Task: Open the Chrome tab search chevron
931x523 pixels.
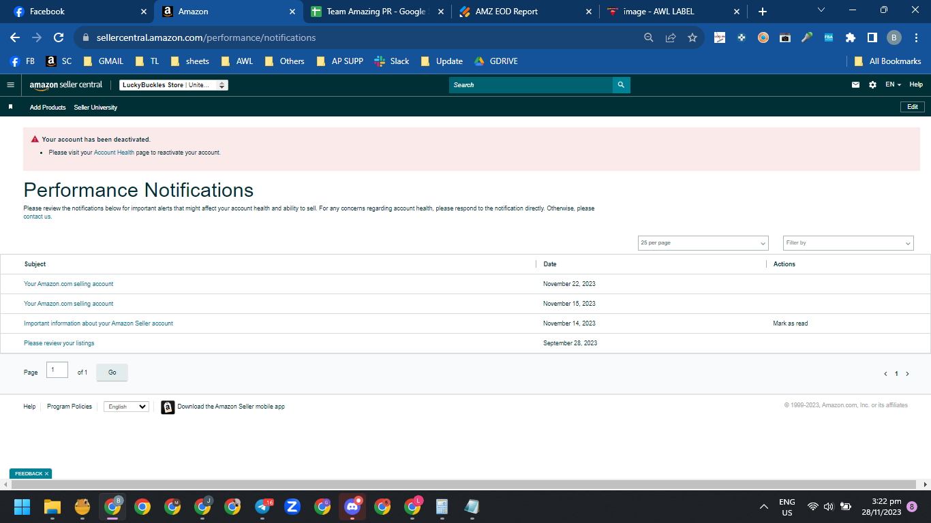Action: [x=821, y=10]
